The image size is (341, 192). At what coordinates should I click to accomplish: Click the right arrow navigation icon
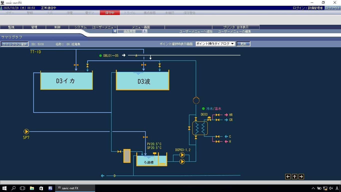tap(301, 177)
